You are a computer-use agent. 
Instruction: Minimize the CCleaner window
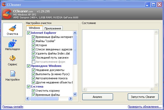147,5
